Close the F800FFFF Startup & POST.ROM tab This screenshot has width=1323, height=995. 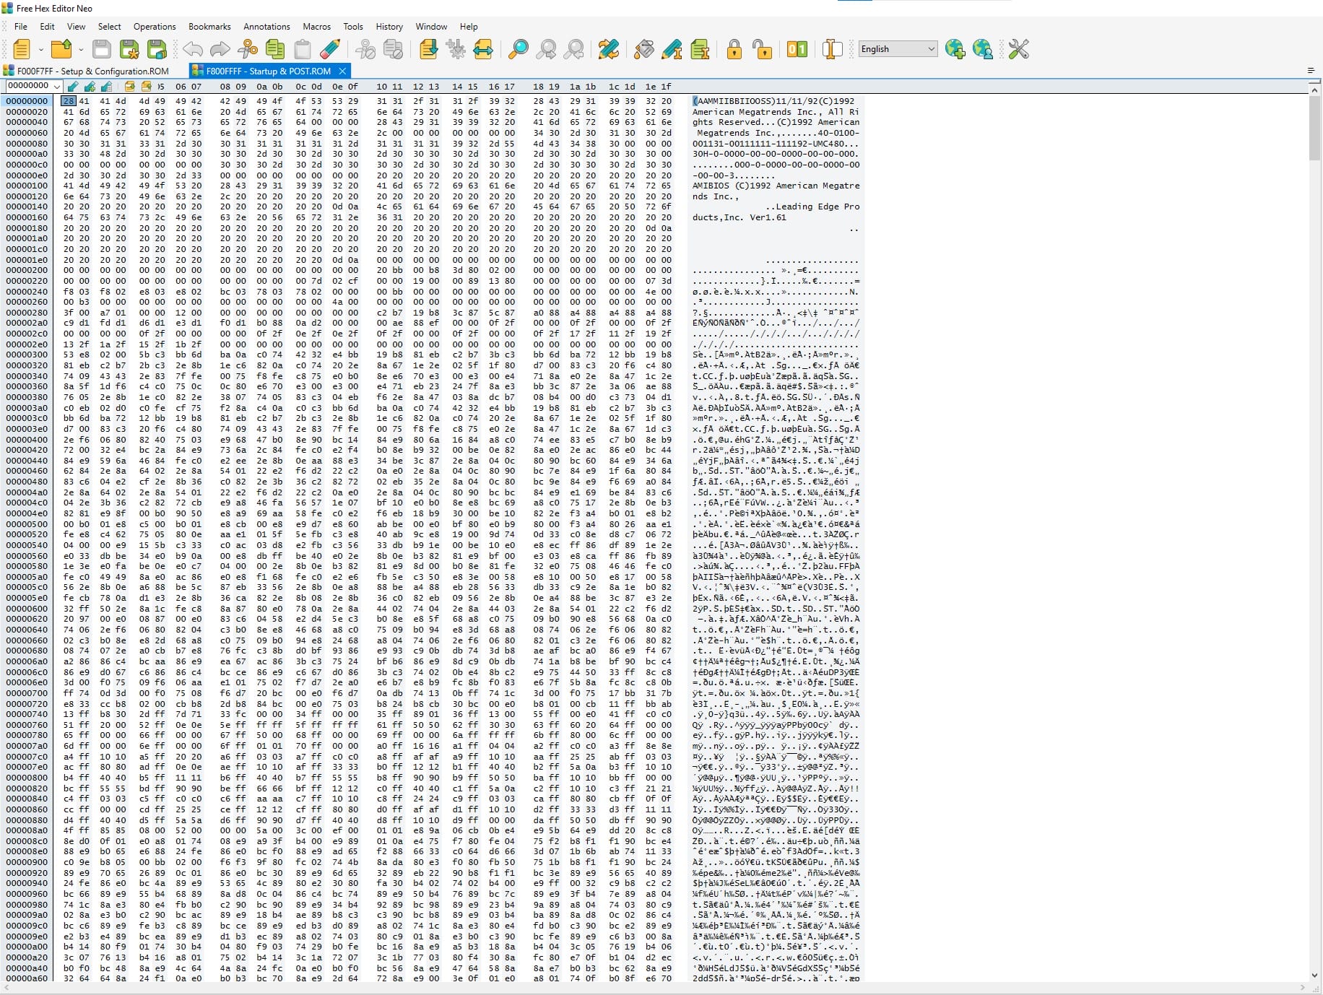(342, 71)
